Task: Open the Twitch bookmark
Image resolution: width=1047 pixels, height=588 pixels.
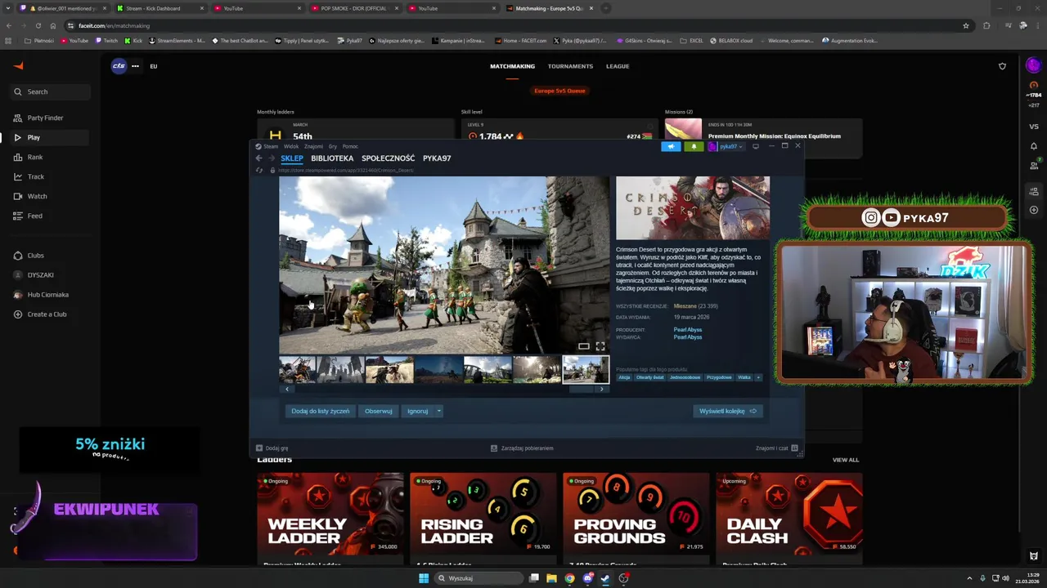Action: click(x=107, y=40)
